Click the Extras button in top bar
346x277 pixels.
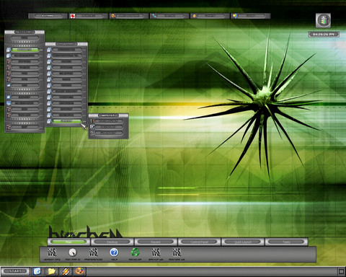coord(48,16)
